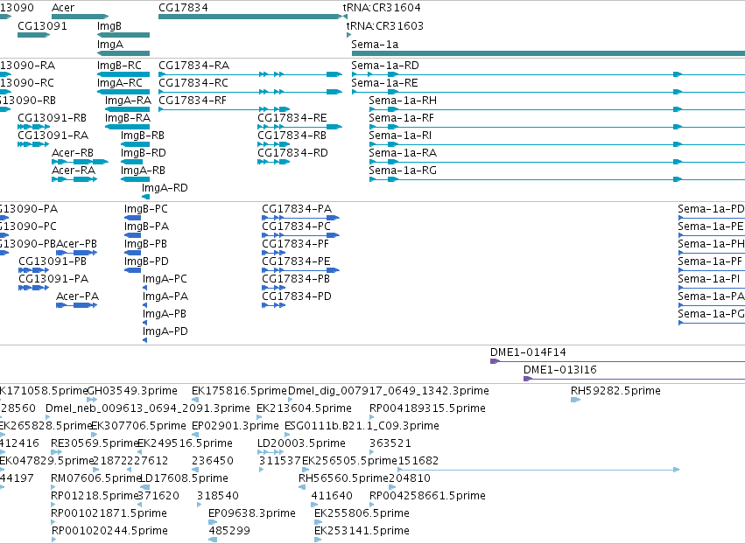Select the ImgB gene label
This screenshot has height=544, width=745.
pyautogui.click(x=109, y=25)
